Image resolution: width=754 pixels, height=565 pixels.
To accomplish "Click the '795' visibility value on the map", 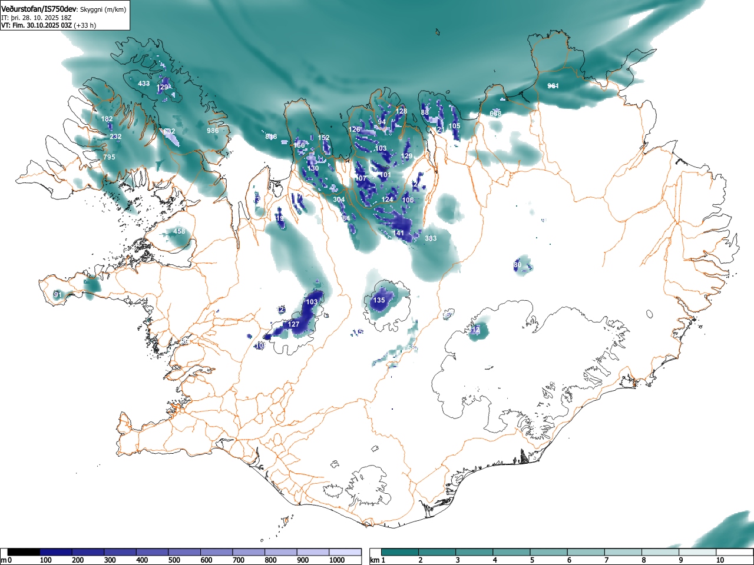I will (109, 157).
